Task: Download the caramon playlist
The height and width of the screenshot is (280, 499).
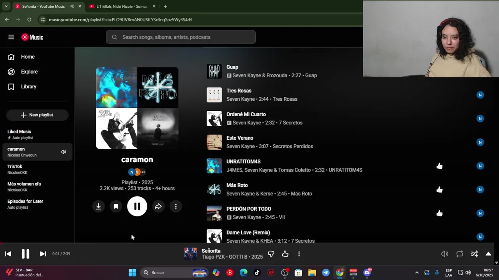Action: point(99,206)
